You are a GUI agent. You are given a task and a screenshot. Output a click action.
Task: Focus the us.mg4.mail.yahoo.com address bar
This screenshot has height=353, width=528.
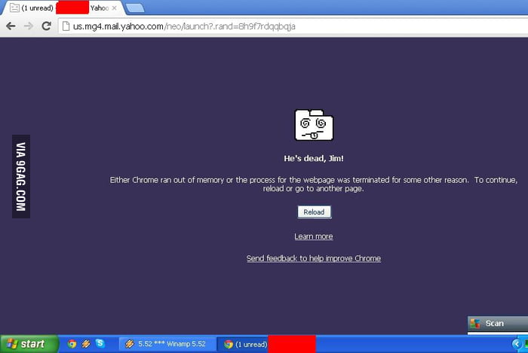click(226, 26)
